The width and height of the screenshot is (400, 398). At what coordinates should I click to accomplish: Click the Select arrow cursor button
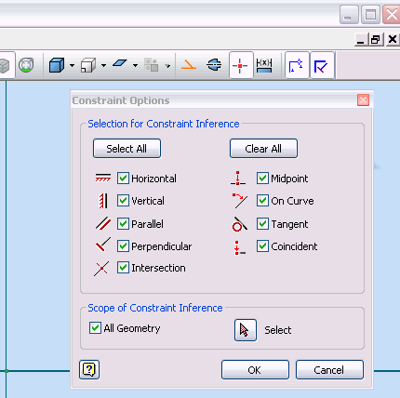(246, 330)
